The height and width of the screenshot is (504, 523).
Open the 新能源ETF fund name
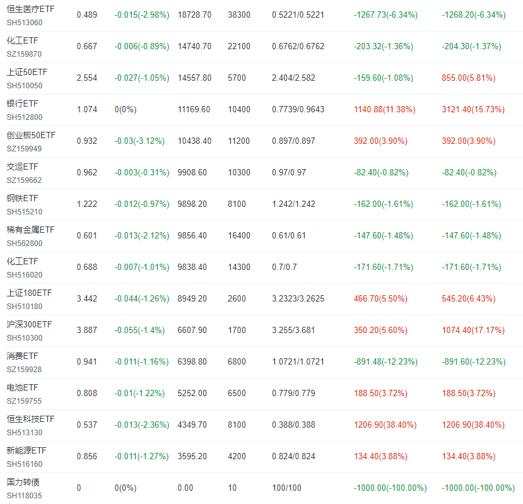[x=26, y=450]
